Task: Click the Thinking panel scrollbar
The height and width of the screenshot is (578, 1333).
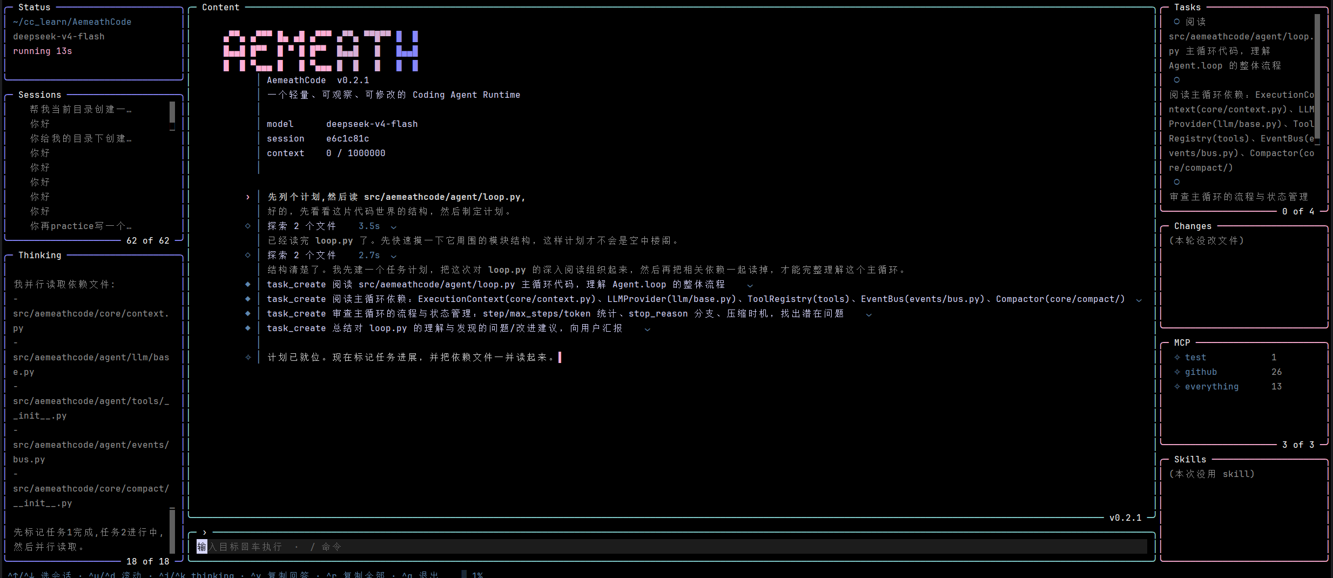Action: [172, 530]
